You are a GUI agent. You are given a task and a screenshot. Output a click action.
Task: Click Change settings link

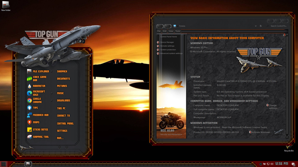pyautogui.click(x=273, y=107)
